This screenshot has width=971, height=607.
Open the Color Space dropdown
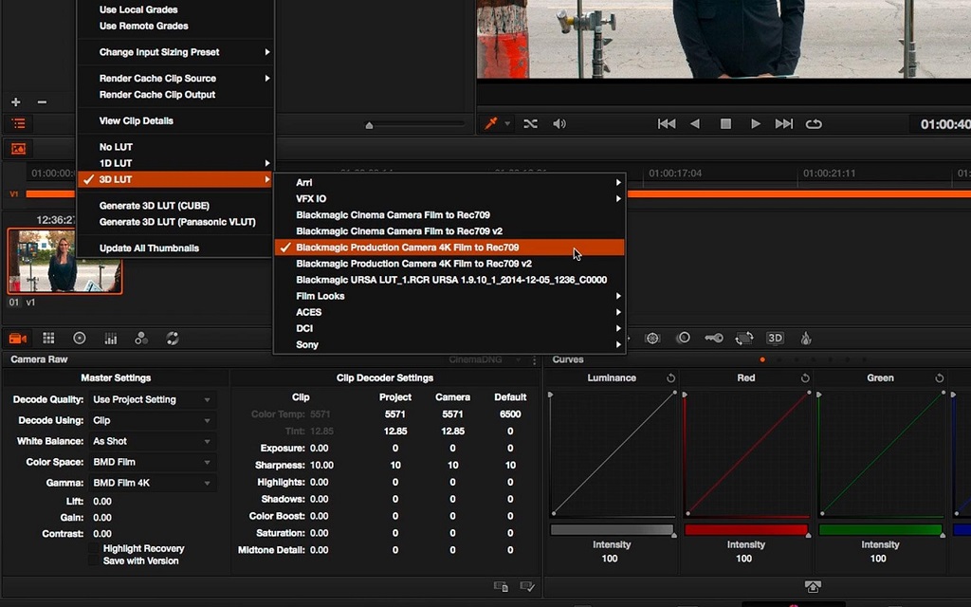(x=153, y=462)
